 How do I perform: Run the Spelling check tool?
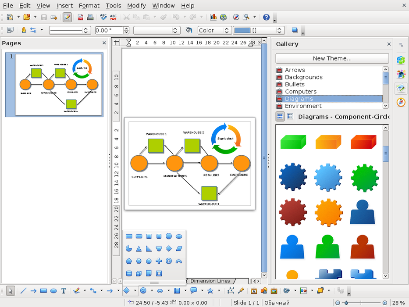103,18
